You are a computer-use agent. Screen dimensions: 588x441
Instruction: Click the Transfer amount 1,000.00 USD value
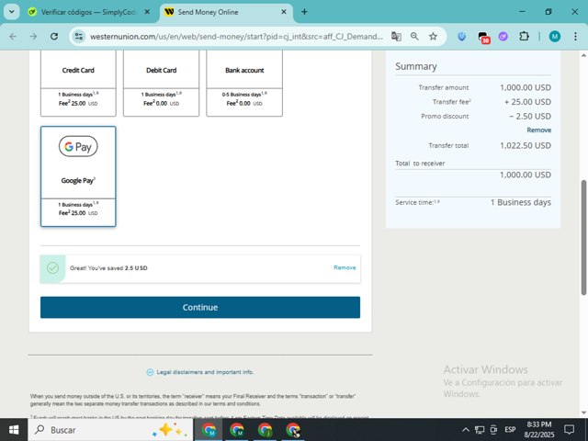(x=526, y=87)
